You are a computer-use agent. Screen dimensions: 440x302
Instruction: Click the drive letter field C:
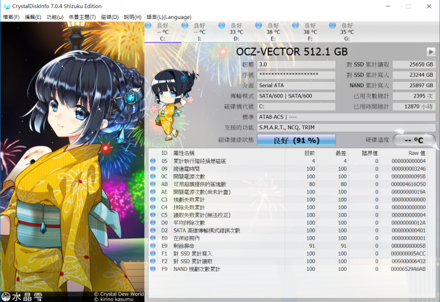click(296, 106)
